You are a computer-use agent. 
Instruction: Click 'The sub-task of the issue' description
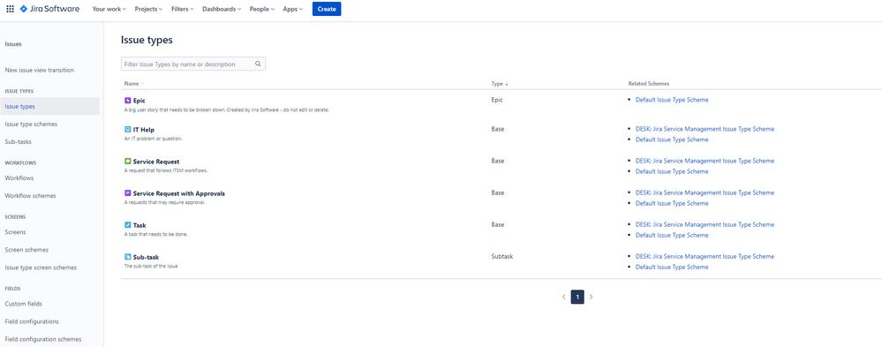click(151, 266)
